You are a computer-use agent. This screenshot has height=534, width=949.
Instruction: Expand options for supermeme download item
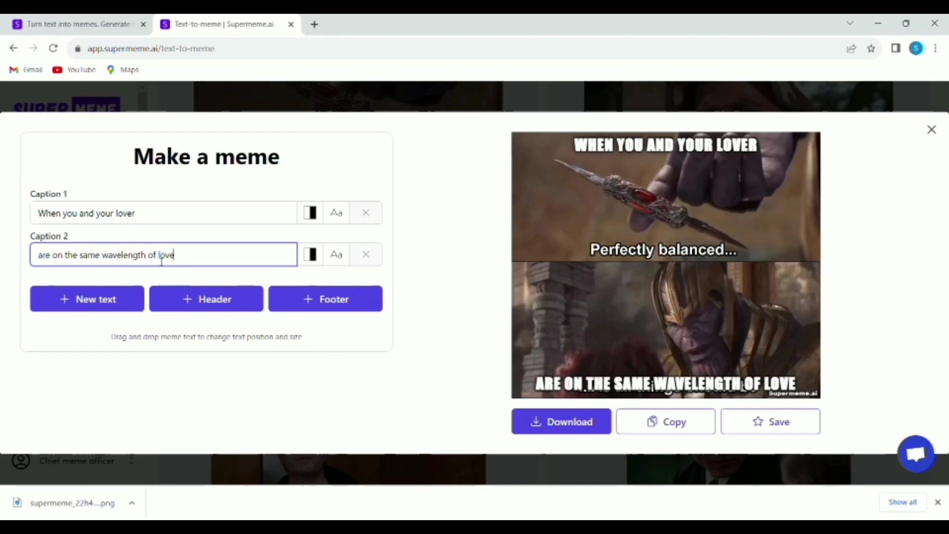tap(132, 503)
